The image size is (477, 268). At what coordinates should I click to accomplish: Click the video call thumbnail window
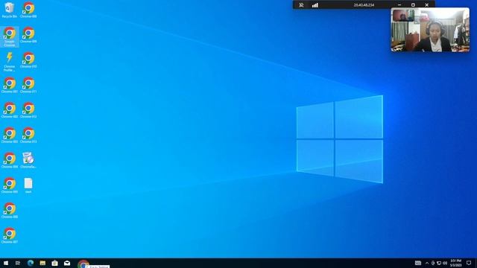point(430,30)
